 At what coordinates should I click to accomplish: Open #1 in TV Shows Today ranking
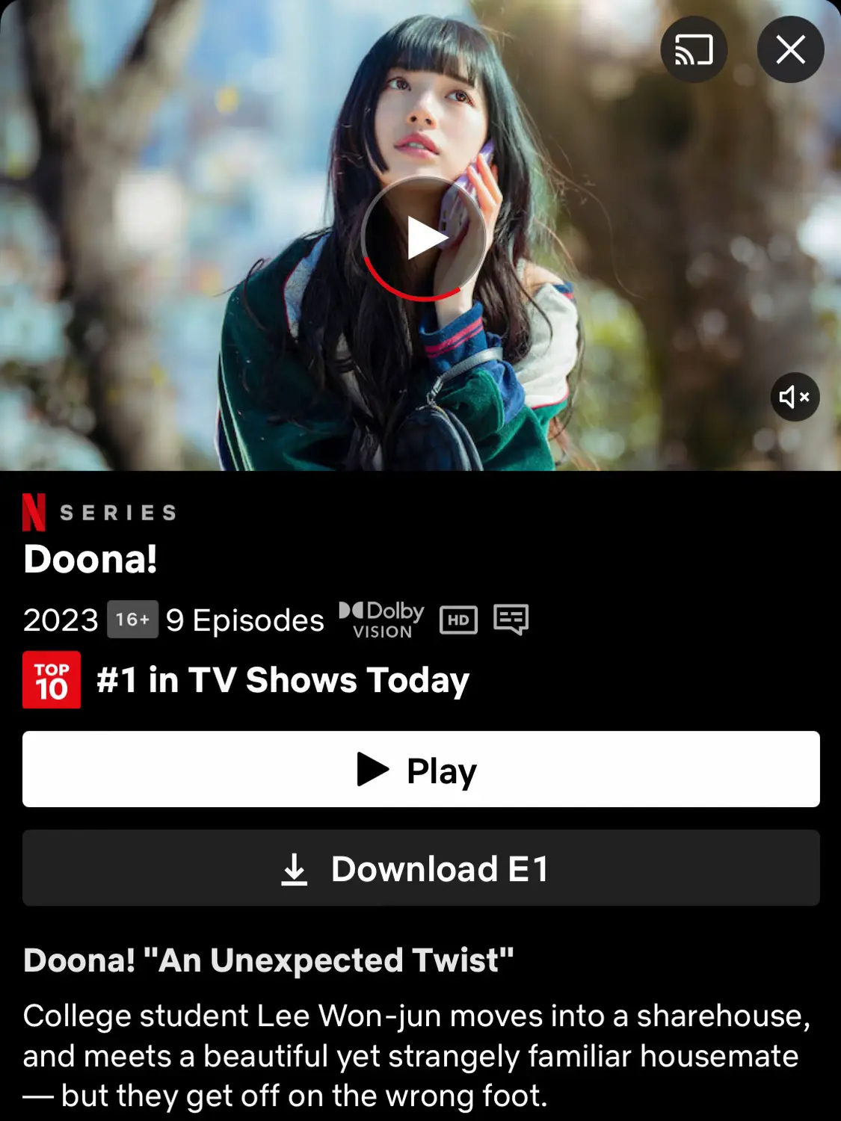point(283,680)
